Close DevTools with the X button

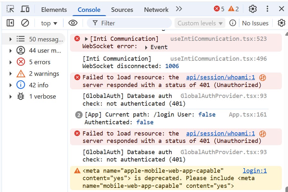coord(281,9)
